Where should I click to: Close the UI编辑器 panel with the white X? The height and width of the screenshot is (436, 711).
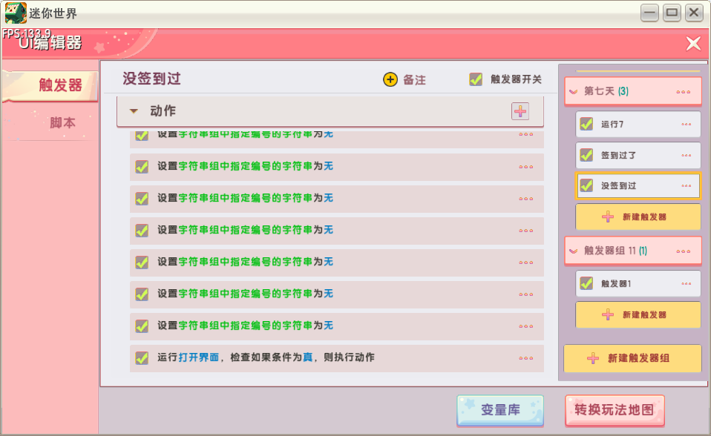pyautogui.click(x=693, y=44)
